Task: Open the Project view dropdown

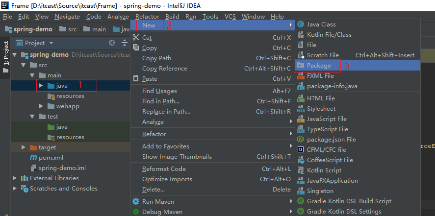Action: point(49,43)
